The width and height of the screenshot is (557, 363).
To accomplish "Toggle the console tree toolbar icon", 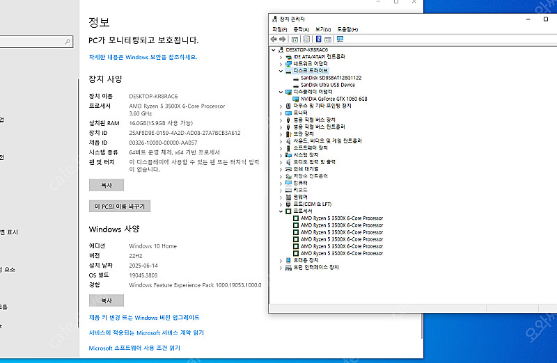I will (x=295, y=39).
